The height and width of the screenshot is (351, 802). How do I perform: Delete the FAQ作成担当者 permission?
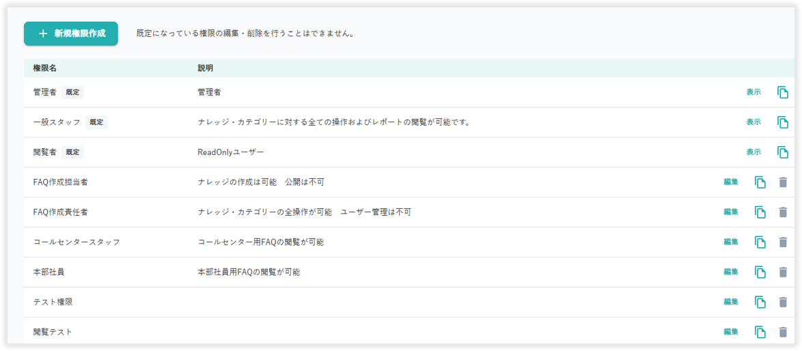point(783,182)
